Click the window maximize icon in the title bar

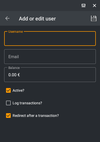[x=84, y=6]
